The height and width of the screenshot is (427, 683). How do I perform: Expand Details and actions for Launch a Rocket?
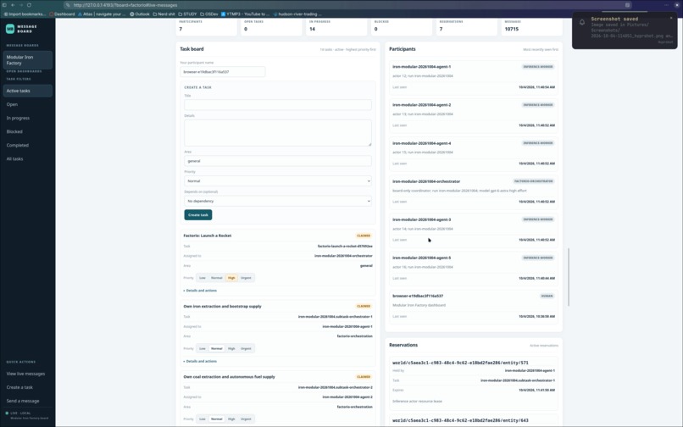(x=200, y=291)
